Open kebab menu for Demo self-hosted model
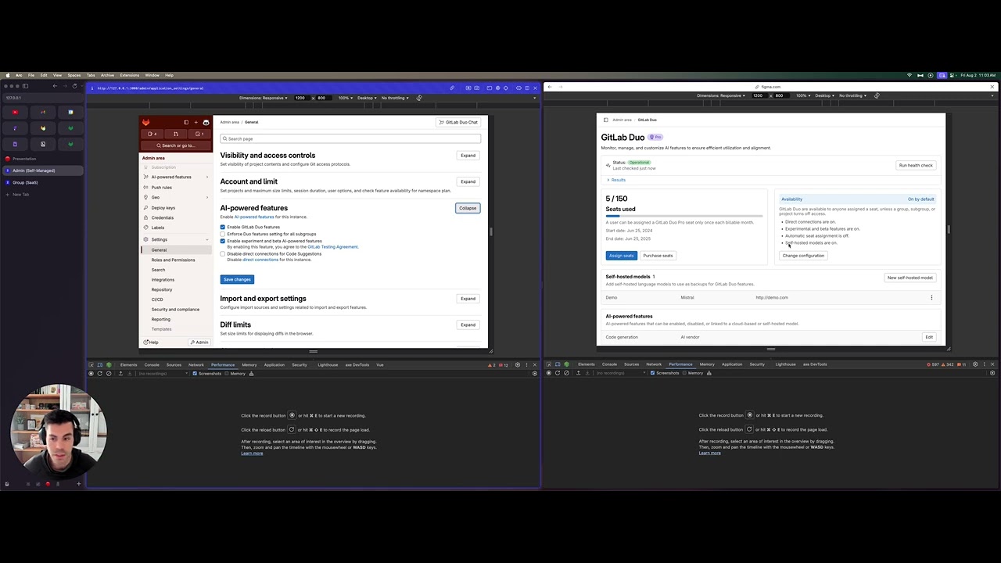 [x=931, y=297]
